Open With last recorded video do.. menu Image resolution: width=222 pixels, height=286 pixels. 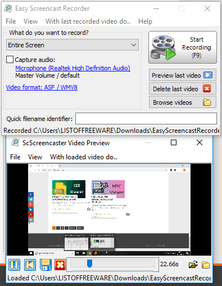tap(88, 21)
